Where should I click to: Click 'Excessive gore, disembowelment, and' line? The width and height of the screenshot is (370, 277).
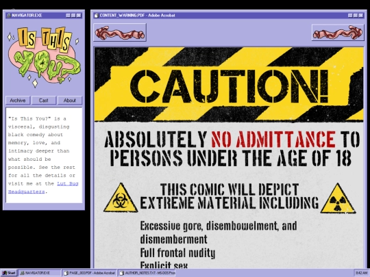coord(219,226)
